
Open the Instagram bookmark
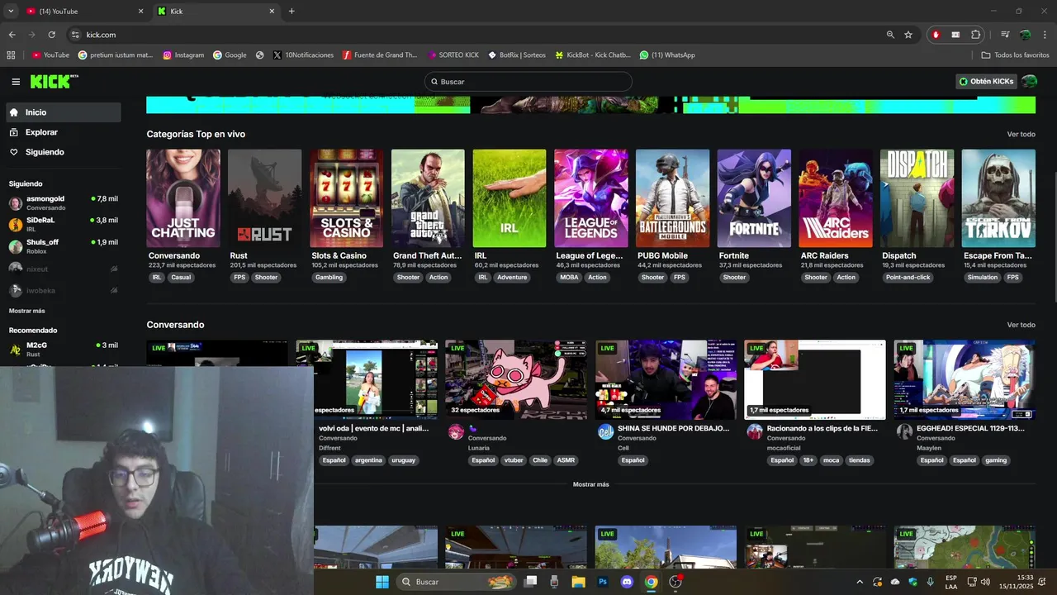pyautogui.click(x=183, y=55)
